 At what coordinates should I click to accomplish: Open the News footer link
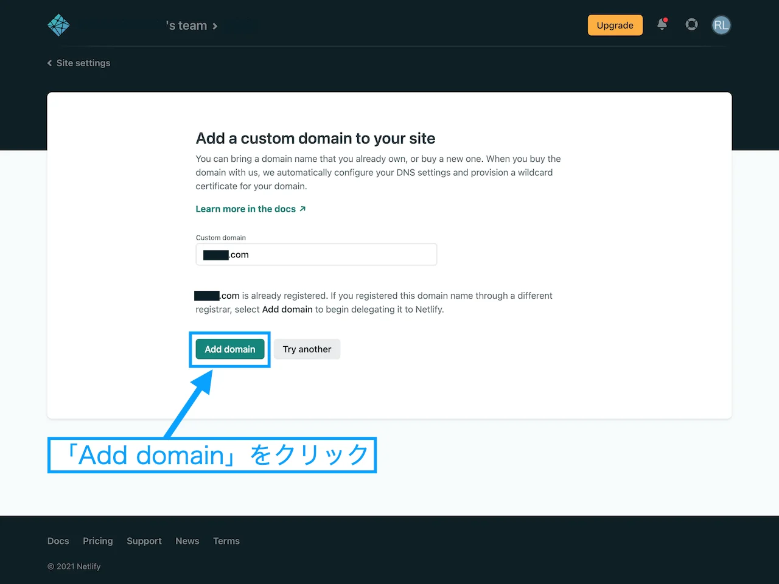point(187,541)
